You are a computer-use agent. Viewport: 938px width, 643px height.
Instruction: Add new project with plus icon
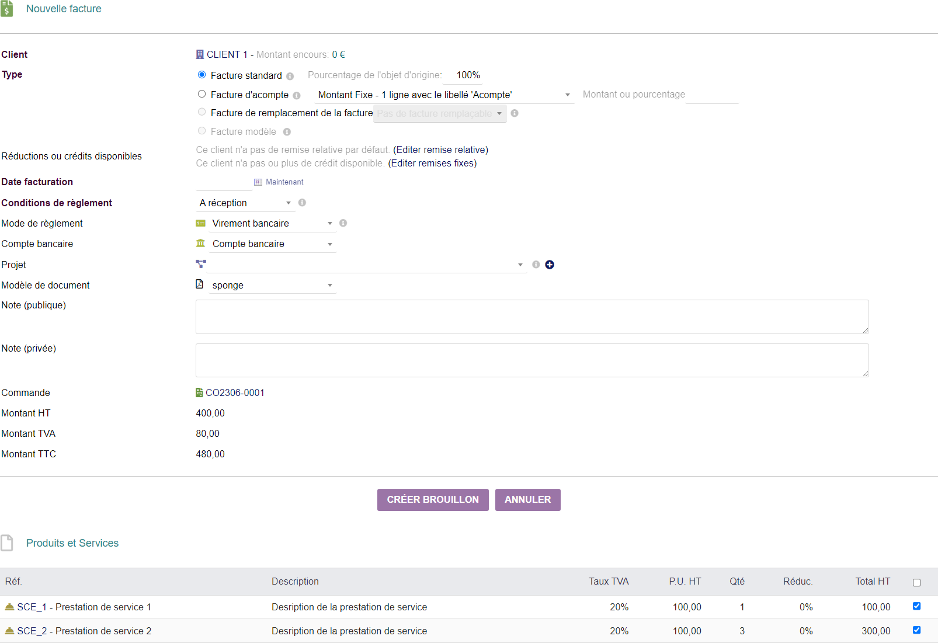(x=550, y=265)
